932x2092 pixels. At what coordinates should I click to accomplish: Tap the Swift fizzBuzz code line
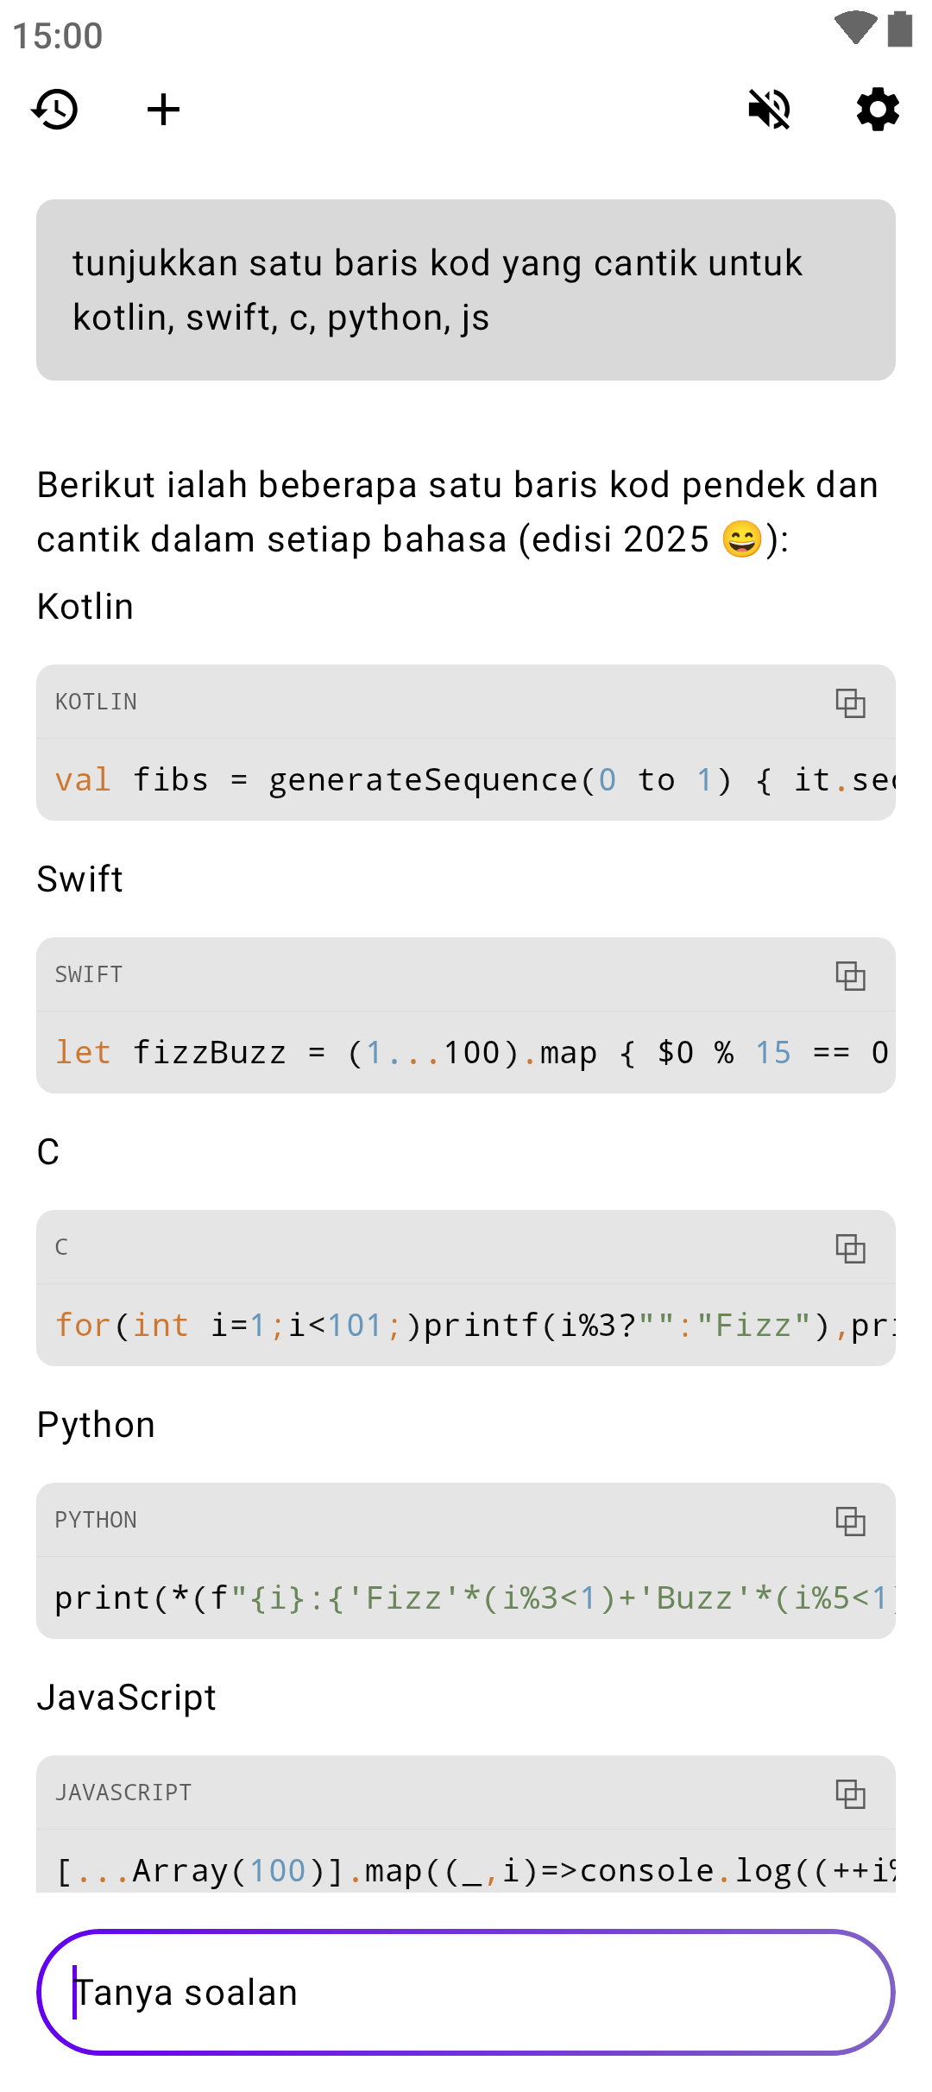click(x=466, y=1053)
